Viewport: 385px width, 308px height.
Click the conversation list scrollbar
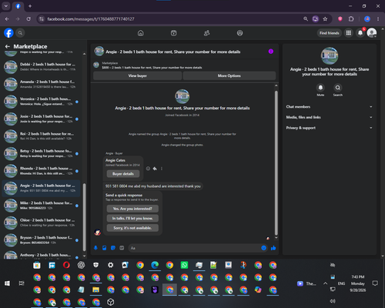tap(84, 217)
